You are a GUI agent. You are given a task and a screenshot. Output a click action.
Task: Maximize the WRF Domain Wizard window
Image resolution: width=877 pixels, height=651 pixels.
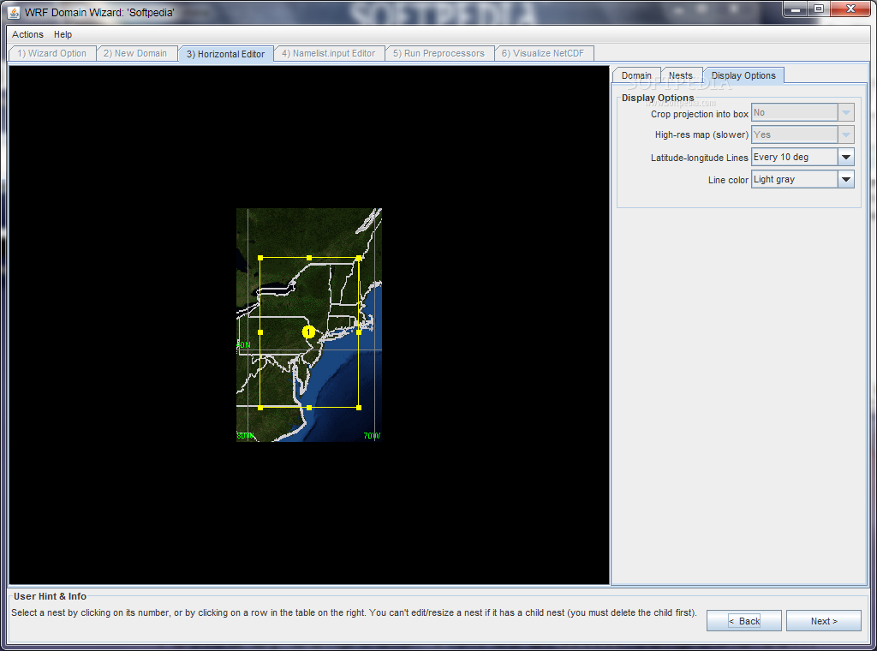(x=818, y=9)
